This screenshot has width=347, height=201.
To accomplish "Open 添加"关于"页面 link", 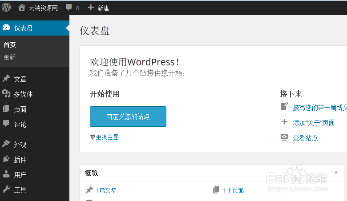I will coord(314,123).
